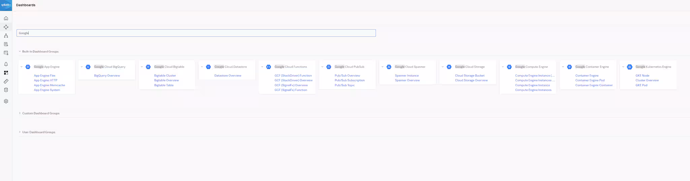690x181 pixels.
Task: Collapse the Google App Engine group chevron
Action: pyautogui.click(x=22, y=67)
